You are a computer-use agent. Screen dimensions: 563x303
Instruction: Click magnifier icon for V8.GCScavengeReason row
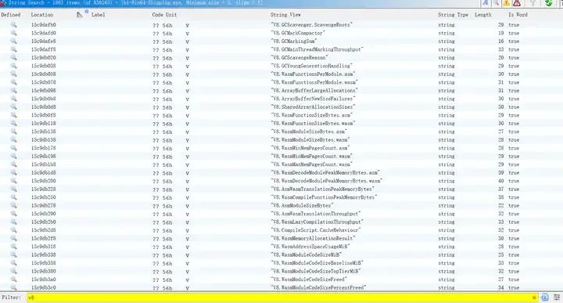click(x=13, y=57)
